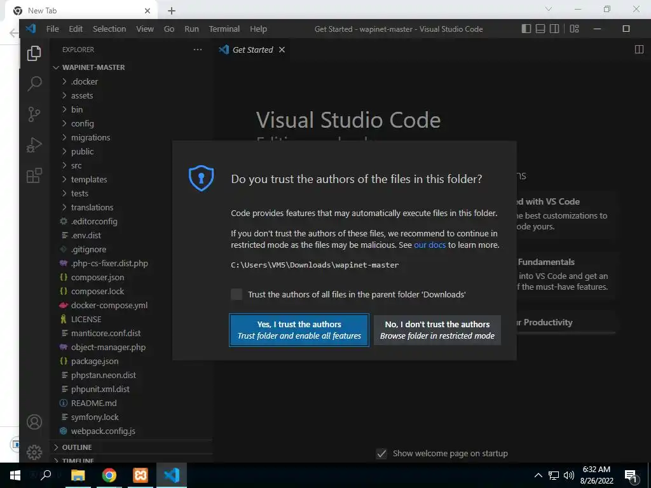651x488 pixels.
Task: Open the View menu
Action: tap(145, 29)
